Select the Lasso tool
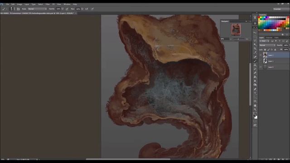Image resolution: width=290 pixels, height=163 pixels. (x=255, y=41)
